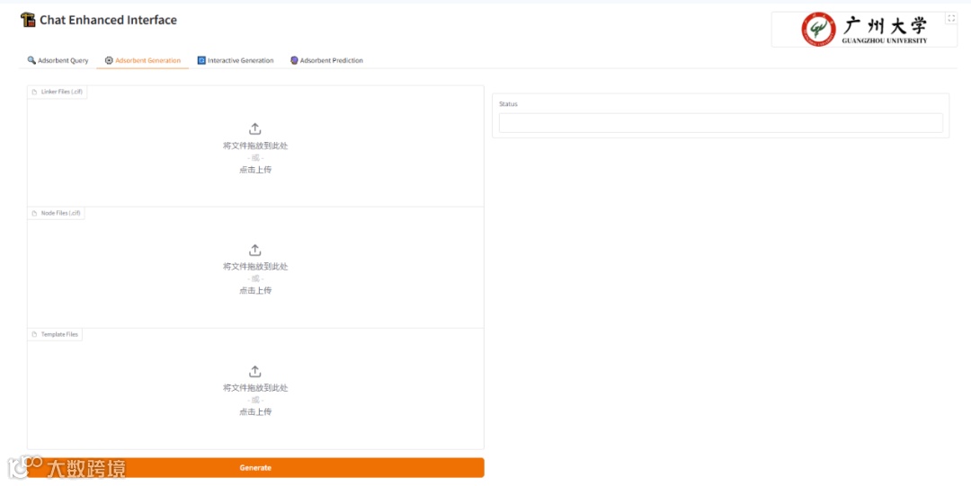
Task: Click the Guangzhou University logo image
Action: click(864, 29)
